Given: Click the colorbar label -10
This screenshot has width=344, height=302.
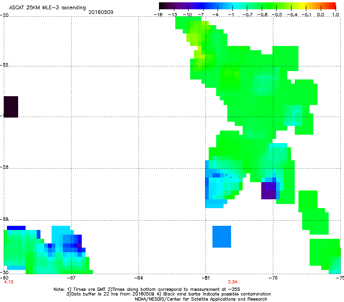Looking at the screenshot, I should point(187,15).
